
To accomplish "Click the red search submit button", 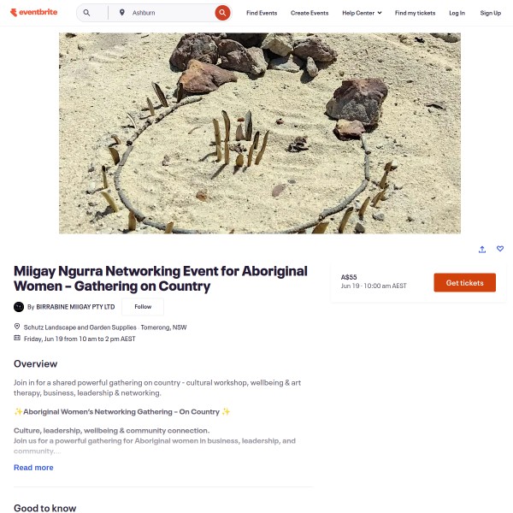I will click(x=222, y=13).
